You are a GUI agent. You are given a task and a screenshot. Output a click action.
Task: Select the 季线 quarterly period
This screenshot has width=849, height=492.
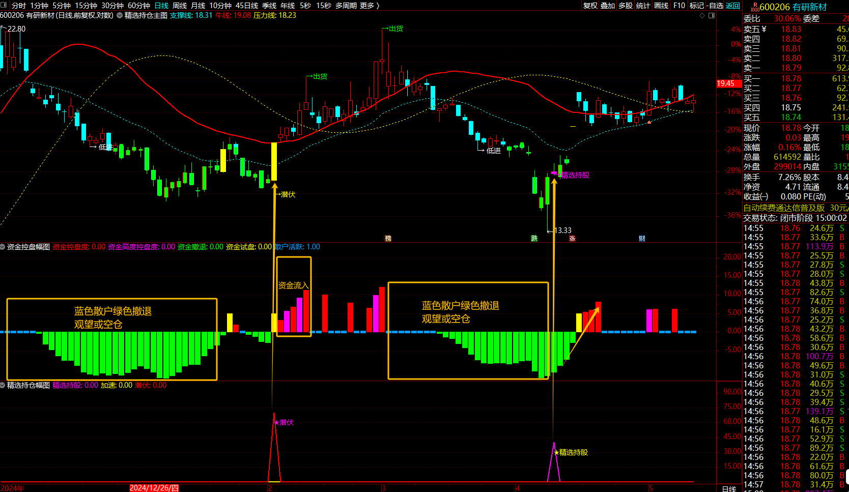[x=269, y=6]
